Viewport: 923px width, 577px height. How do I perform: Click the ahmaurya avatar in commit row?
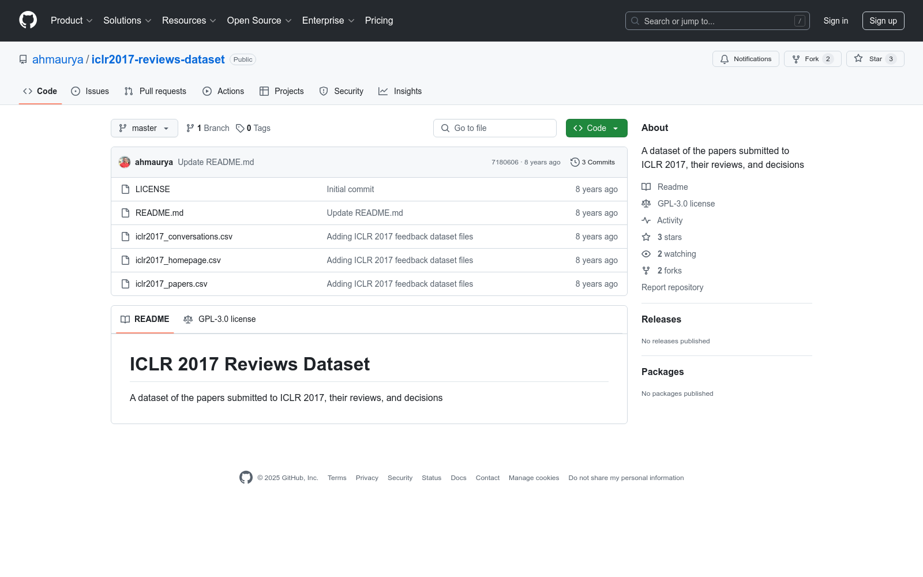point(125,162)
